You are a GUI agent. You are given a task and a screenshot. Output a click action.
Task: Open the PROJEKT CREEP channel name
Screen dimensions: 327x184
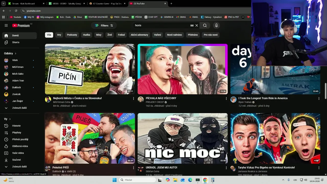point(155,102)
